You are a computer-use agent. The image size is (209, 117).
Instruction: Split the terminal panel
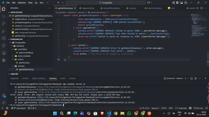[191, 78]
